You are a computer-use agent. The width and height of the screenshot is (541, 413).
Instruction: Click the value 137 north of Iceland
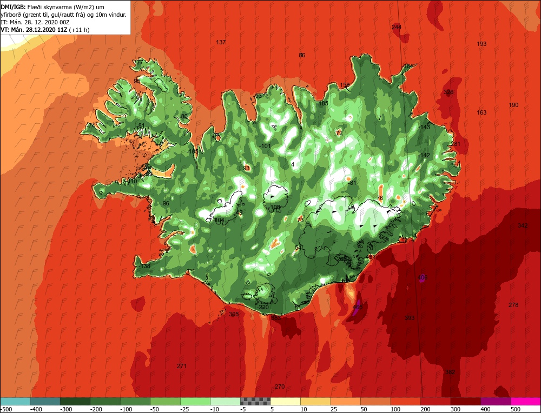[221, 42]
